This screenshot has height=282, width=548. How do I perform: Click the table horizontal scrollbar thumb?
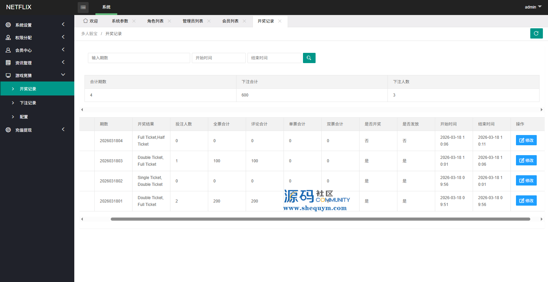coord(320,219)
